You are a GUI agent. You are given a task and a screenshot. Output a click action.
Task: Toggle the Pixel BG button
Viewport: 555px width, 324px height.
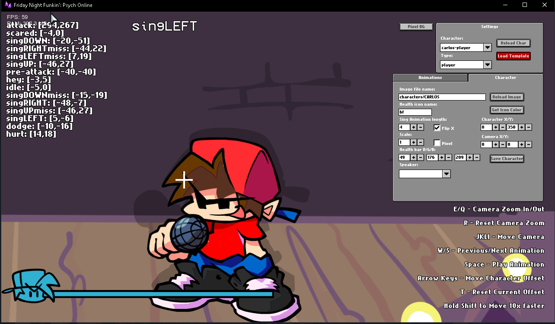(416, 27)
